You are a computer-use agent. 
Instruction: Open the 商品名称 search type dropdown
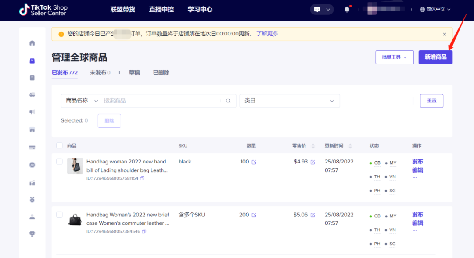82,101
